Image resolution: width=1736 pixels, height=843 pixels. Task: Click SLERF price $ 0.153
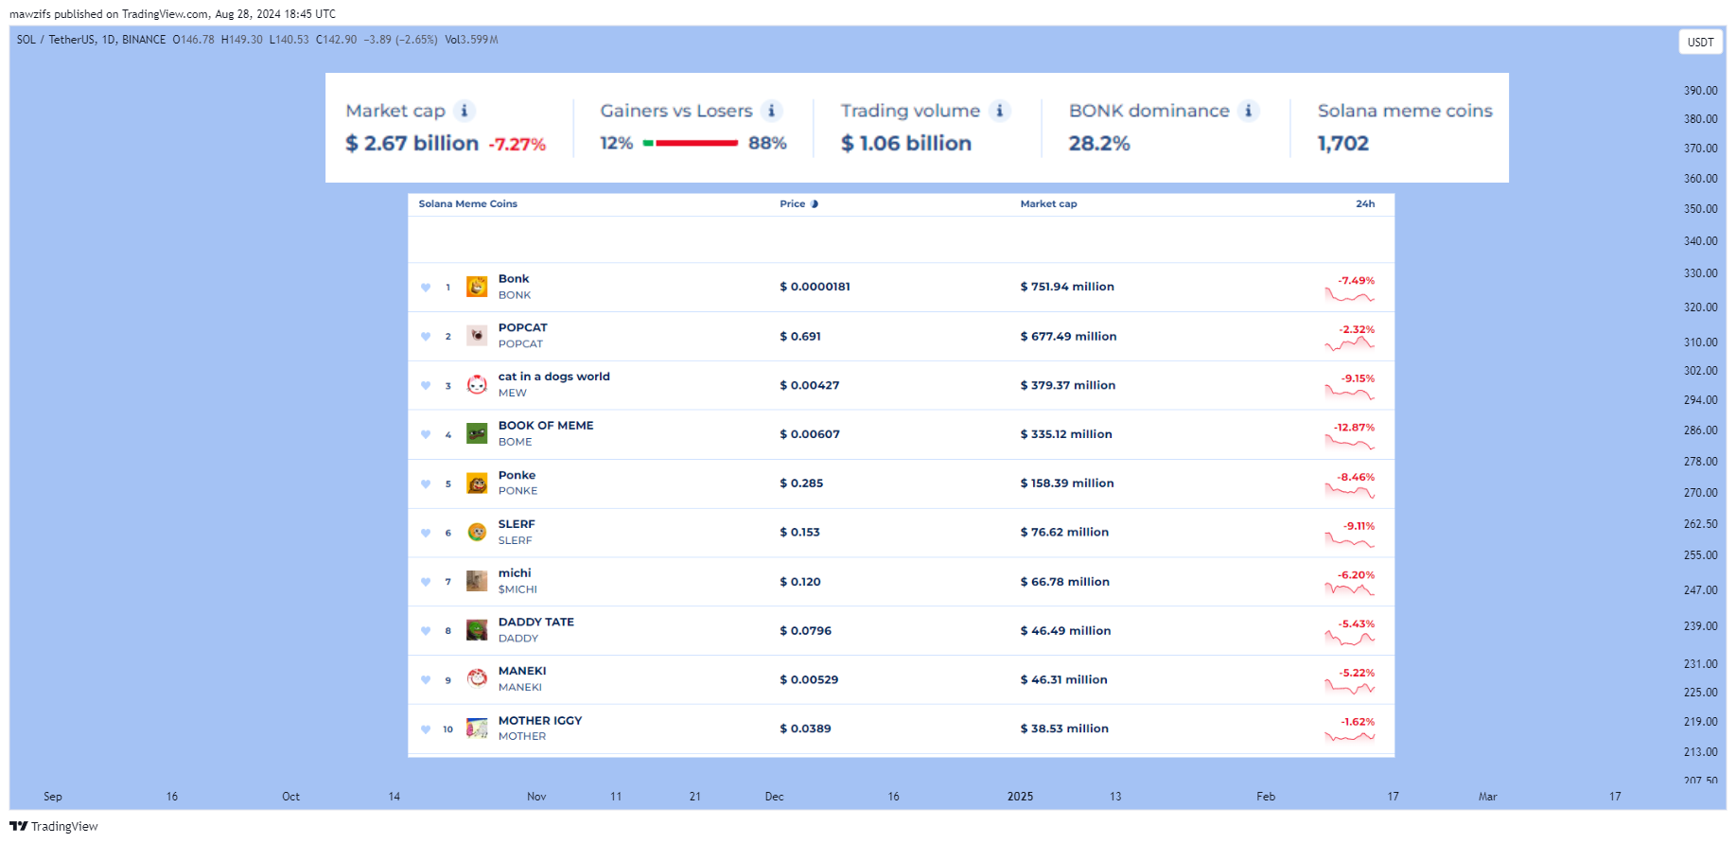tap(799, 533)
